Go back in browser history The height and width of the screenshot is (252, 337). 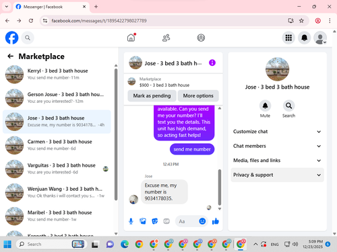7,21
